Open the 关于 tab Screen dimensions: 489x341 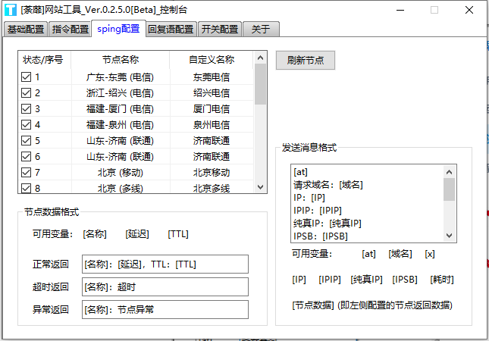[x=261, y=30]
